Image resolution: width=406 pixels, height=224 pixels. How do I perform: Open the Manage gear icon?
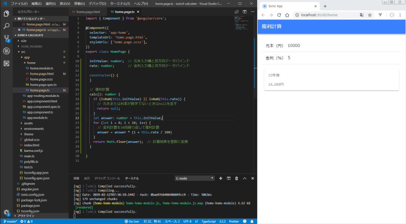pyautogui.click(x=6, y=212)
